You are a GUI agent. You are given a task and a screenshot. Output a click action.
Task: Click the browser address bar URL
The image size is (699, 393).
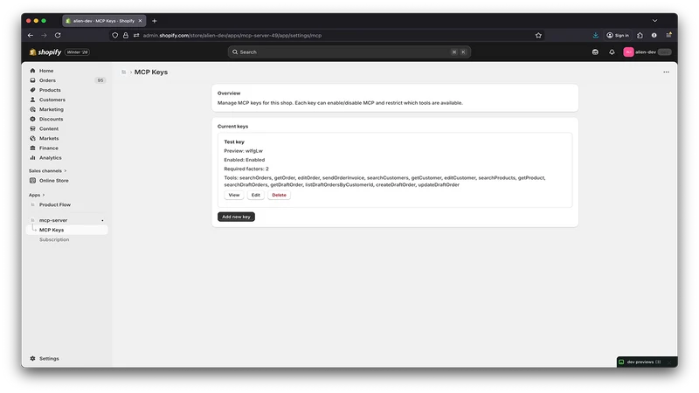(x=232, y=35)
